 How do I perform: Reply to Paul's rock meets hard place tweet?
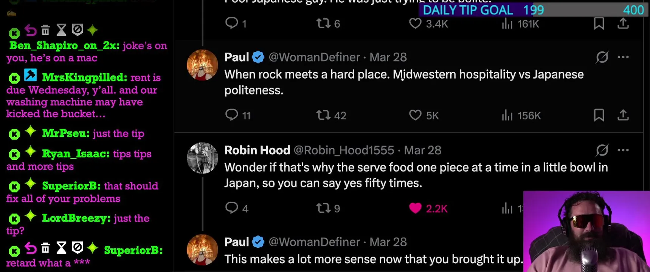pyautogui.click(x=231, y=114)
